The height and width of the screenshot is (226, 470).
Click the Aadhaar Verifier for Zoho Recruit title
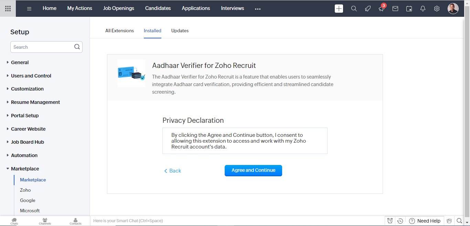(x=204, y=66)
